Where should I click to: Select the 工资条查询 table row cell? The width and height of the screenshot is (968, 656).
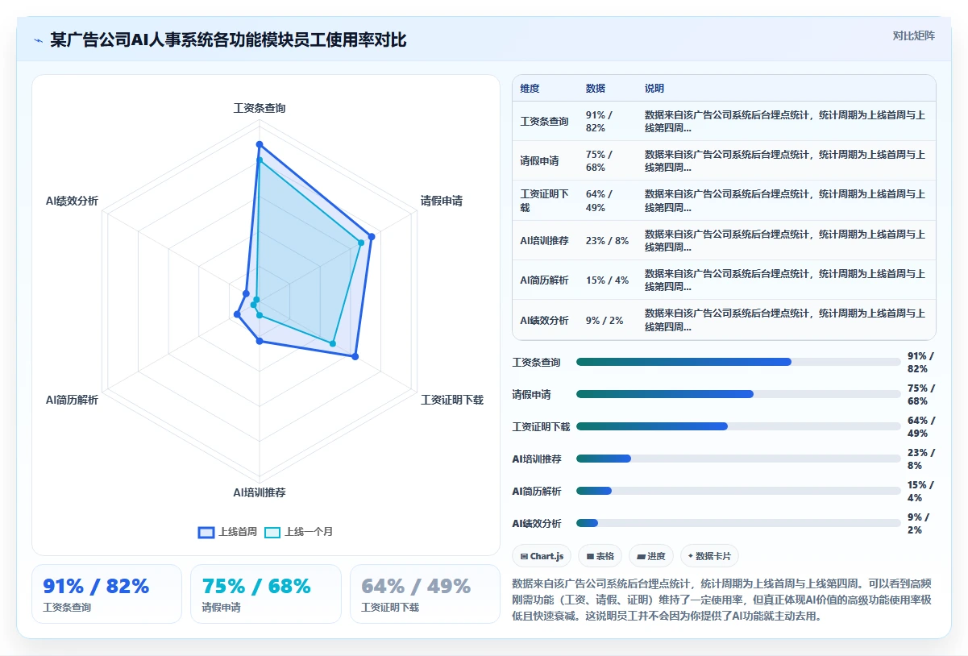544,122
